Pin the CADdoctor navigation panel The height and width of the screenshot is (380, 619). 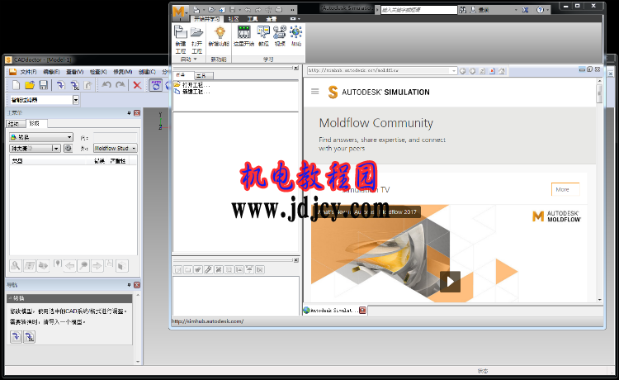pos(129,285)
